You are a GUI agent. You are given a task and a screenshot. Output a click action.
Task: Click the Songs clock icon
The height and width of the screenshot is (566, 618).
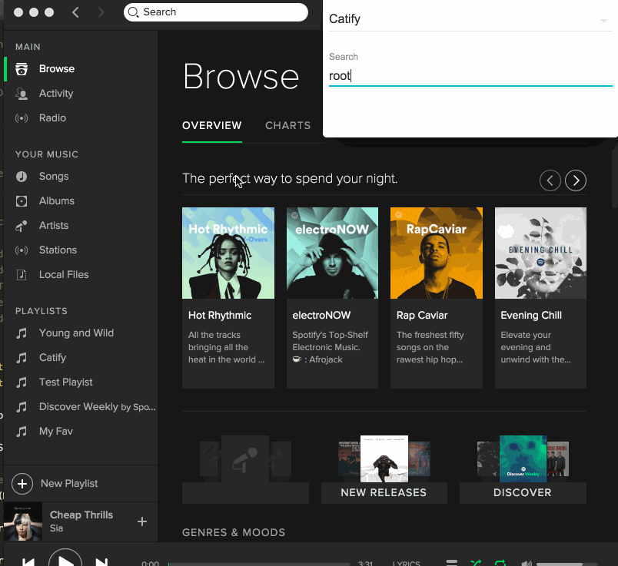tap(22, 177)
